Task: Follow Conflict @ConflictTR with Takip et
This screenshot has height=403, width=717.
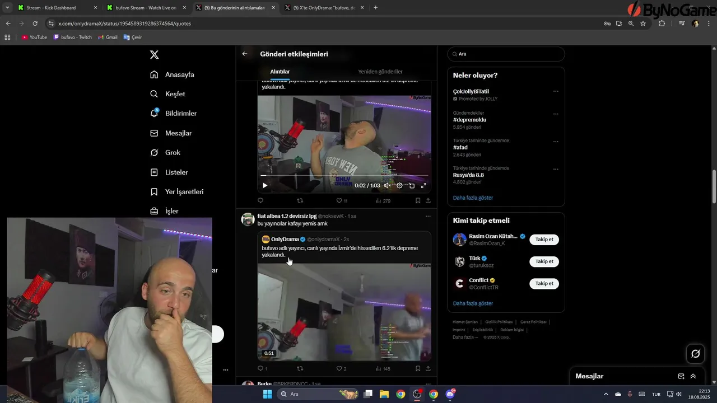Action: tap(544, 283)
